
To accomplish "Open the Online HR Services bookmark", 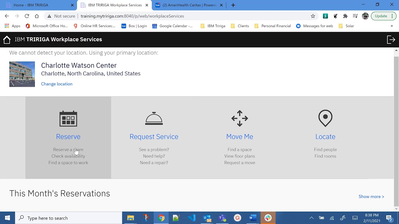I will coord(94,26).
